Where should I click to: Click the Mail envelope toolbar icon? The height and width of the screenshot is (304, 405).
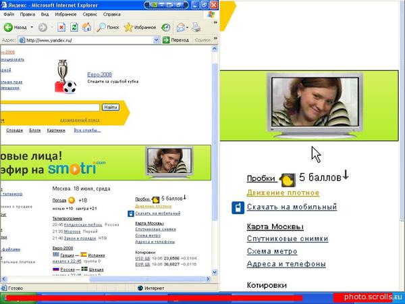coord(181,28)
